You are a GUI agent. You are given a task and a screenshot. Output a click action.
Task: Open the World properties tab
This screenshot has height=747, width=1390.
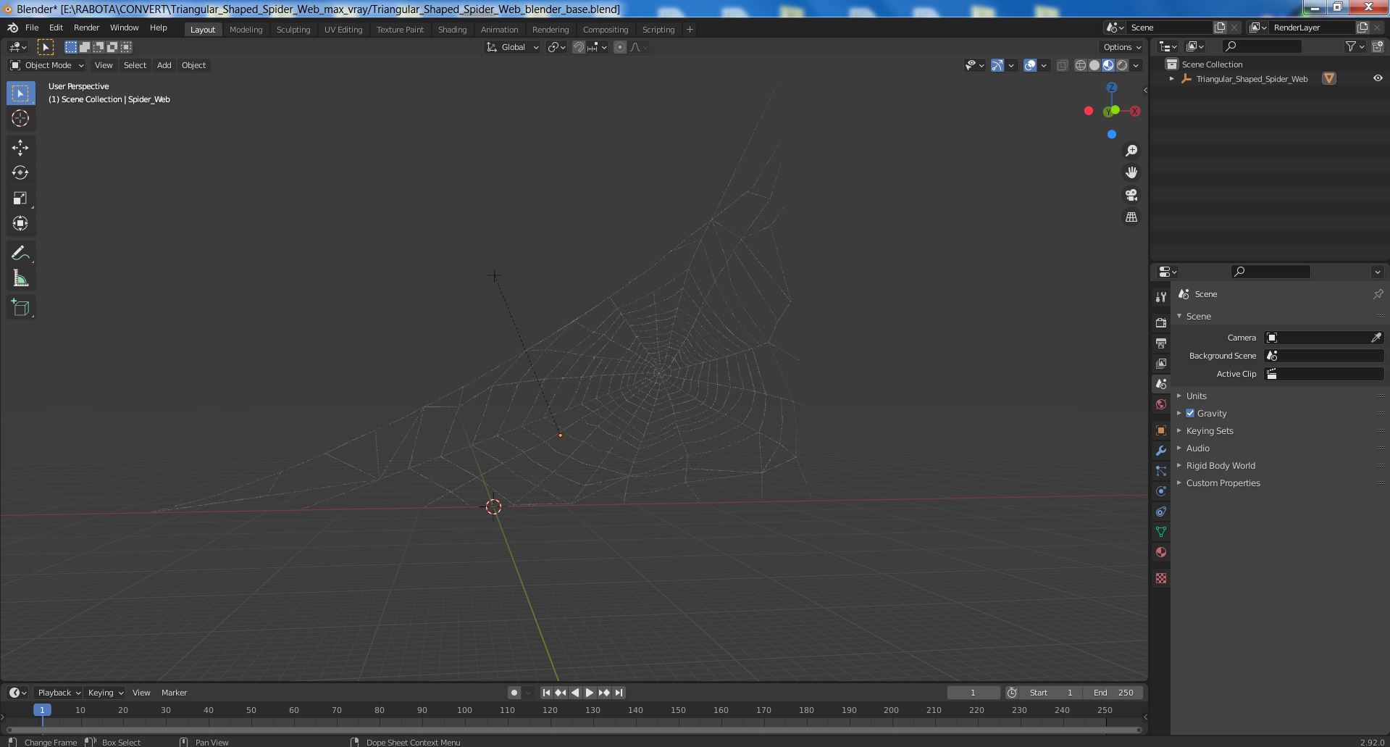pos(1161,404)
